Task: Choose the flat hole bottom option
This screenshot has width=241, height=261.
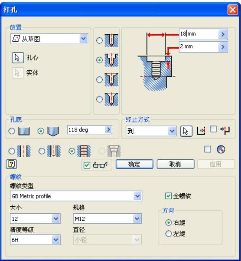Action: coord(13,131)
